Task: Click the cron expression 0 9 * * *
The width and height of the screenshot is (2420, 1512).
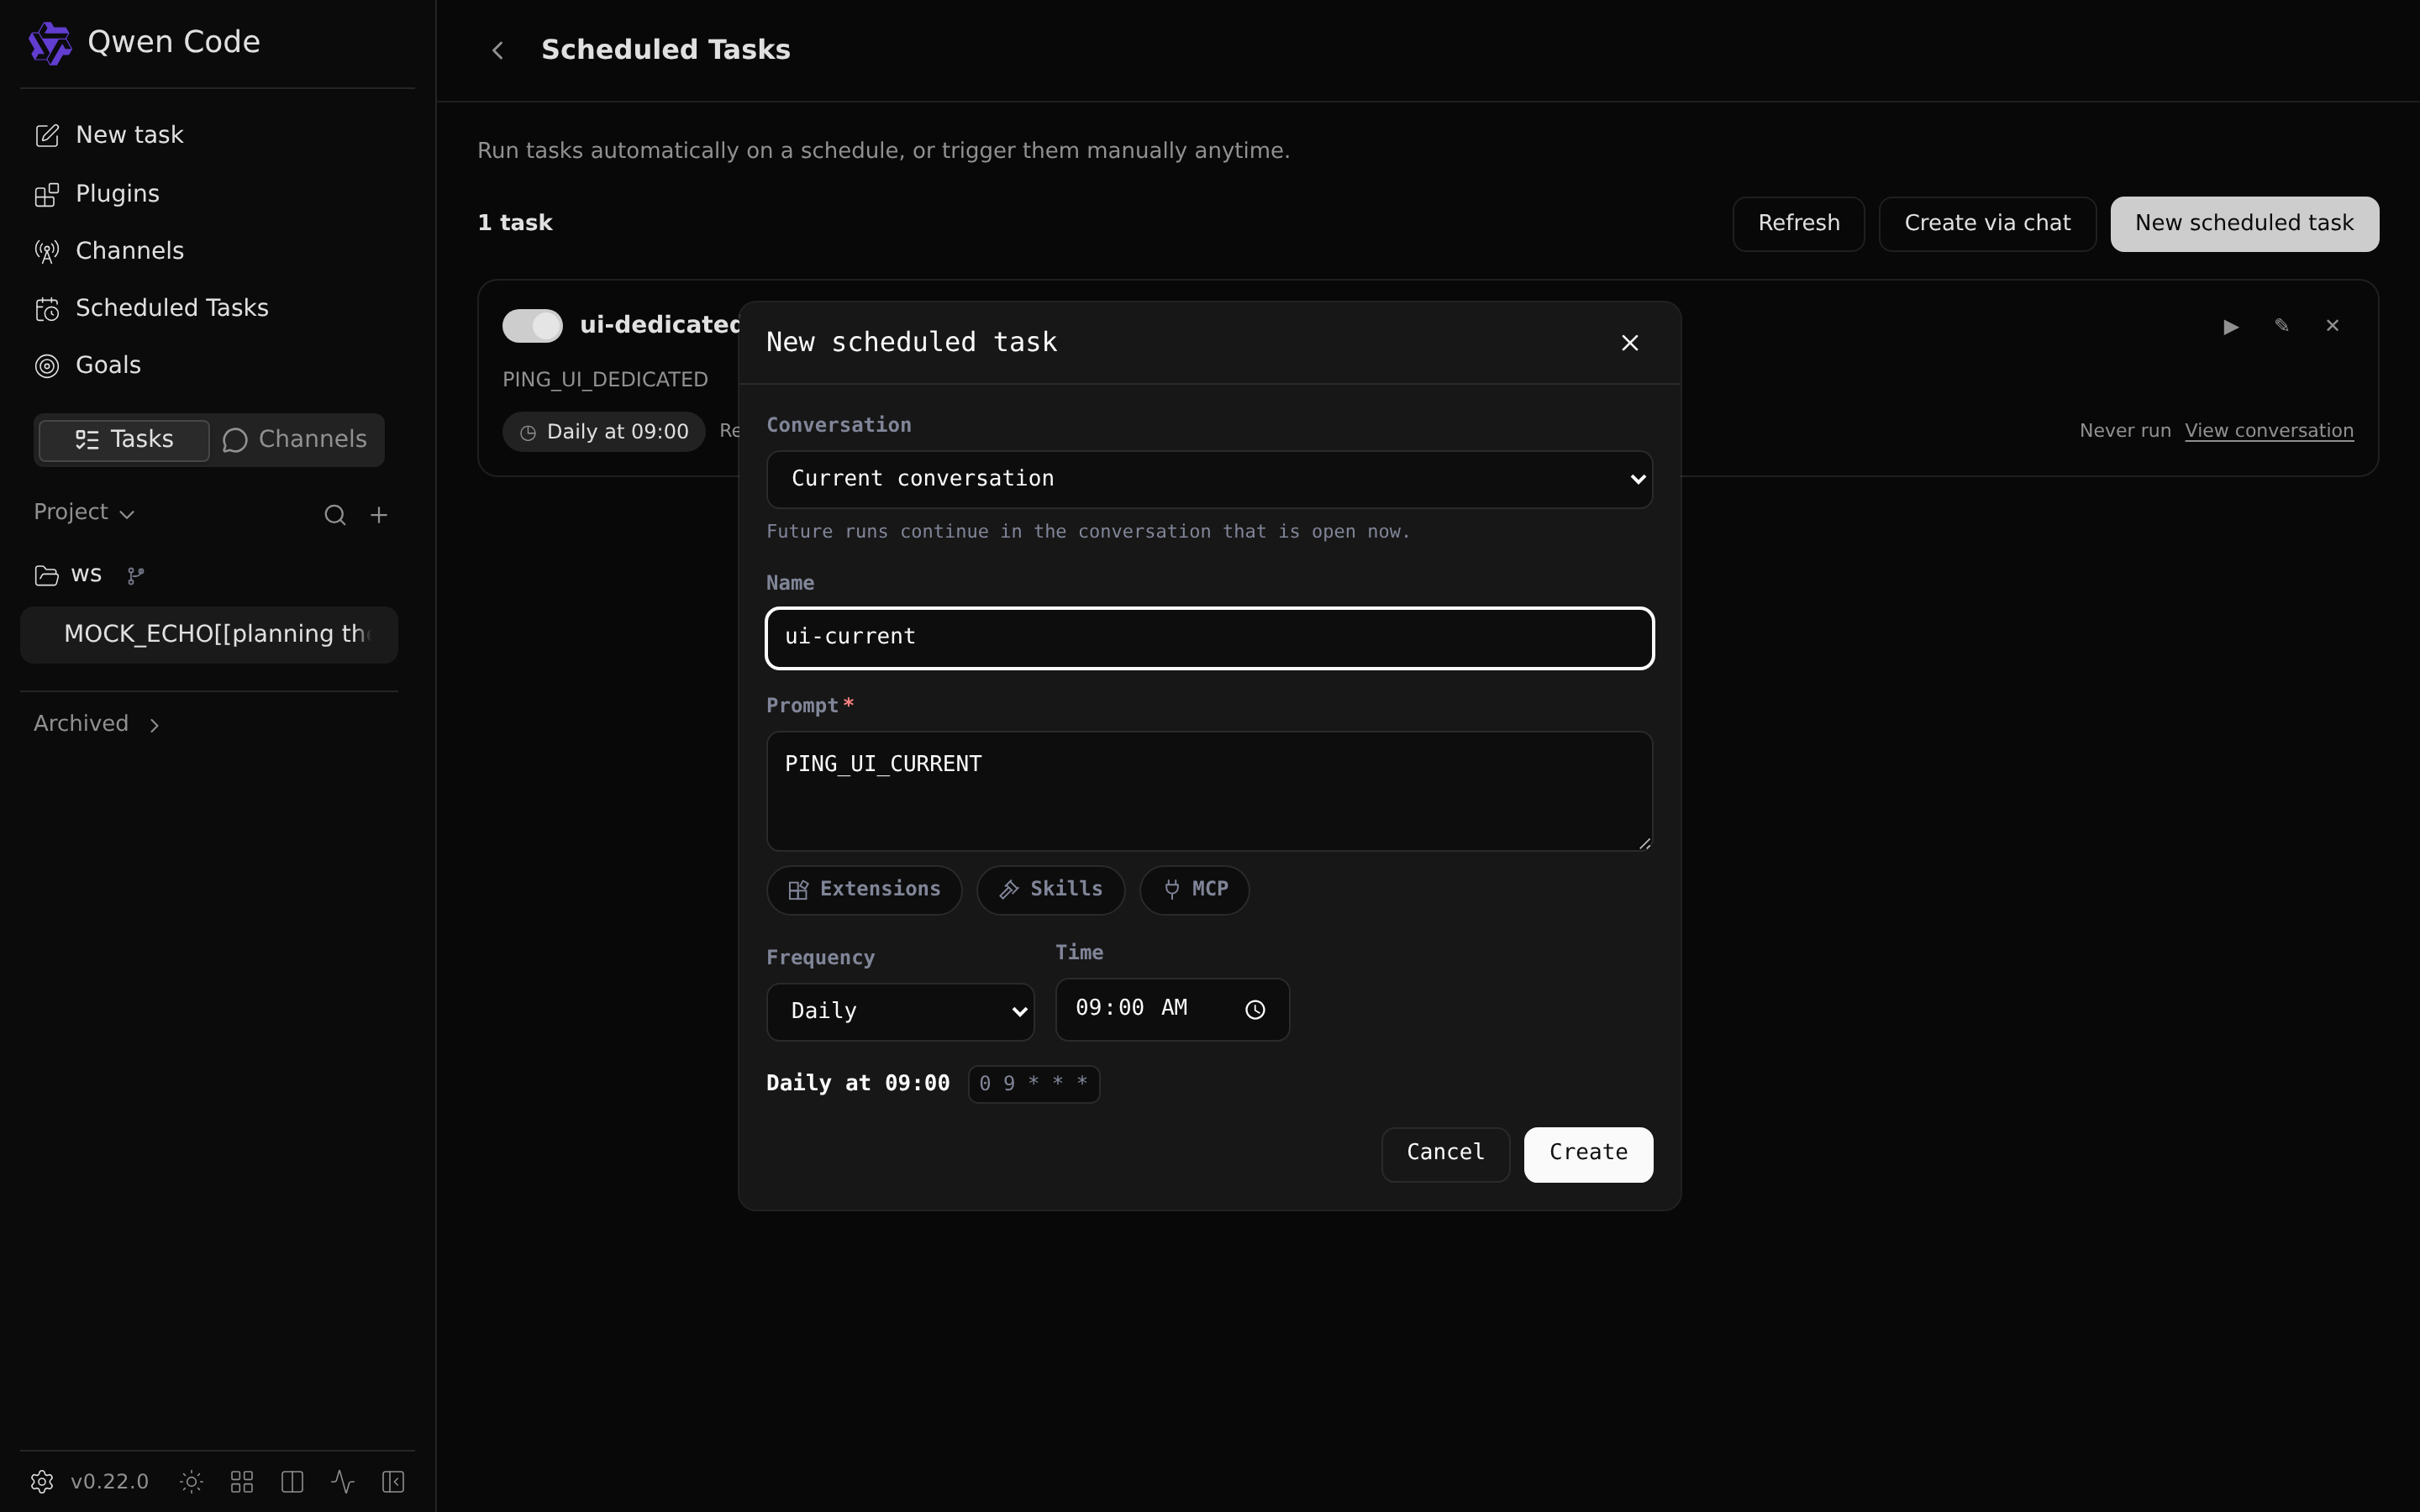Action: pyautogui.click(x=1034, y=1084)
